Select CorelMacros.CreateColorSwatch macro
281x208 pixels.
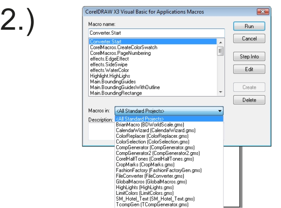point(153,47)
